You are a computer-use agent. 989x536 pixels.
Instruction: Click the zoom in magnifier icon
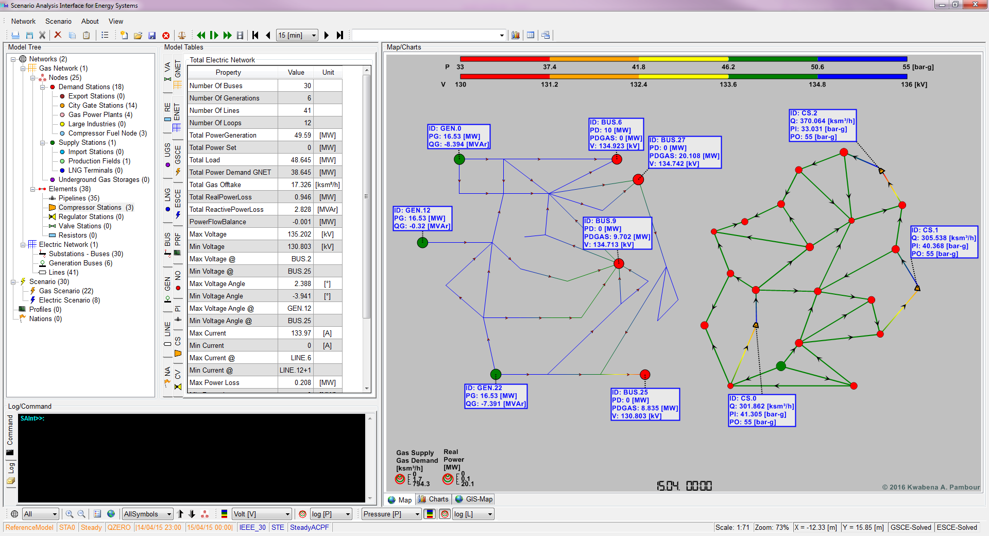[x=70, y=514]
